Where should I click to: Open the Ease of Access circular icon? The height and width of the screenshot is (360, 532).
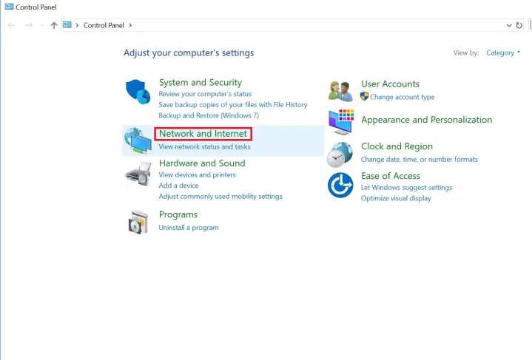[340, 185]
